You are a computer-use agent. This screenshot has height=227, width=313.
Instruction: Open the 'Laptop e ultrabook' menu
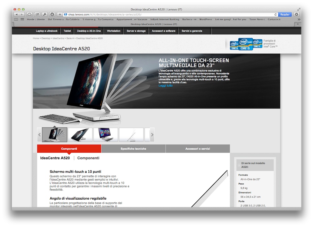tap(47, 31)
